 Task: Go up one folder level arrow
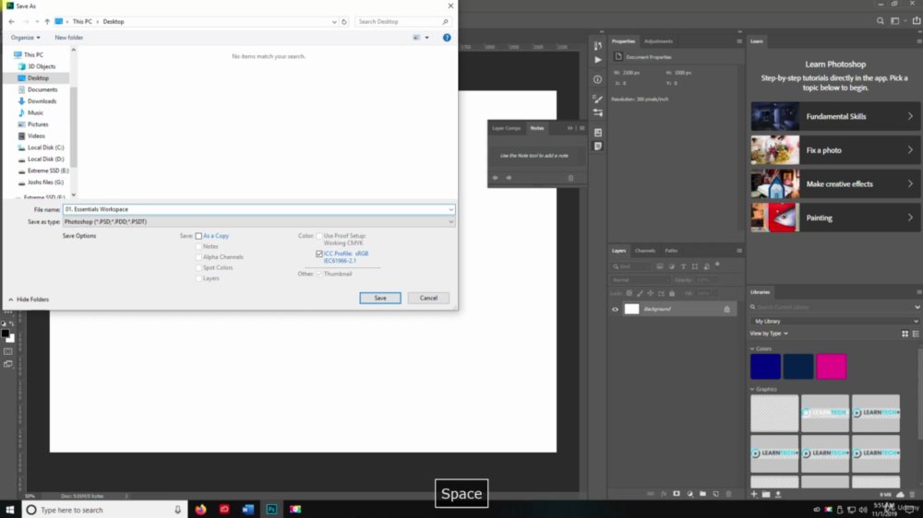(x=47, y=22)
